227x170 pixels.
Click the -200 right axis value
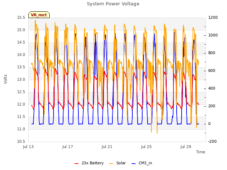tap(212, 142)
